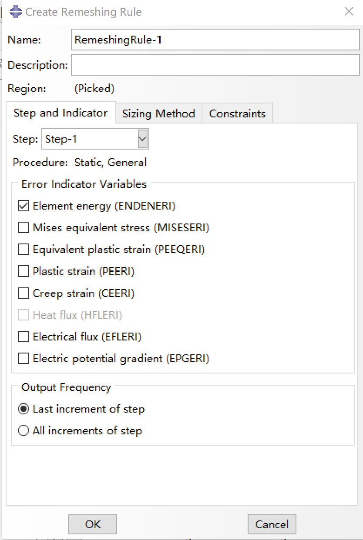Enable Creep strain (CEERI) indicator
Screen dimensions: 363x540
click(x=24, y=293)
